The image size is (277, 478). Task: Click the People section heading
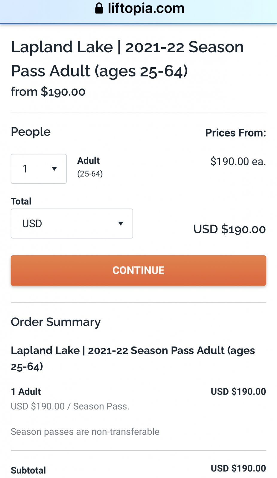[x=31, y=132]
